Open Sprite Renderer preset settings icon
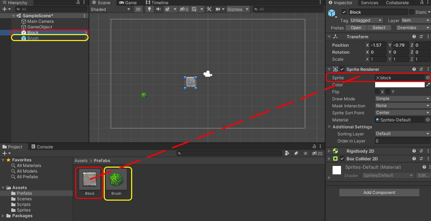Image resolution: width=431 pixels, height=221 pixels. click(x=421, y=69)
